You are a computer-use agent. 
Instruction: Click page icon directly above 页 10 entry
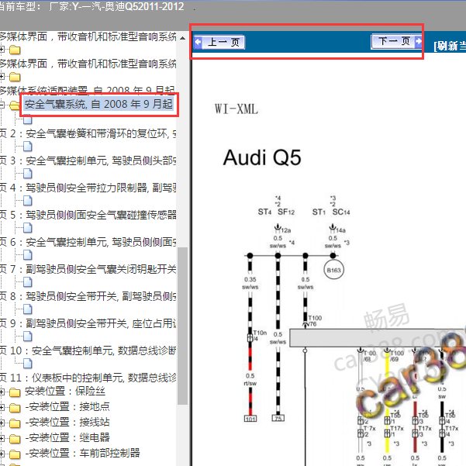tap(28, 337)
